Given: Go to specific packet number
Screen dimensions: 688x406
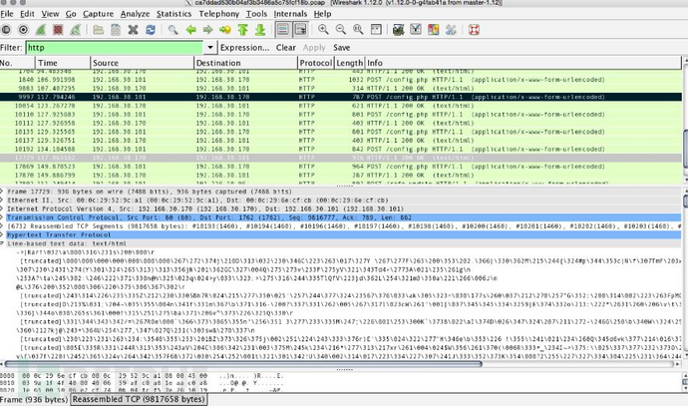Looking at the screenshot, I should pyautogui.click(x=225, y=30).
